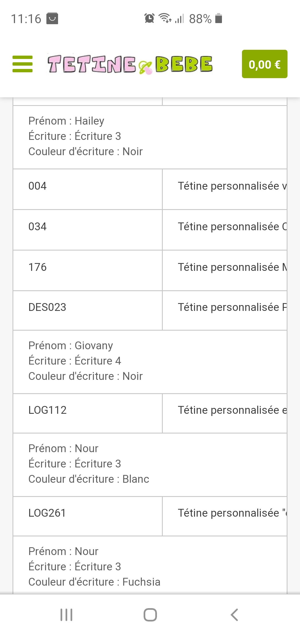The image size is (300, 634).
Task: Tap the mobile signal strength icon
Action: [179, 19]
